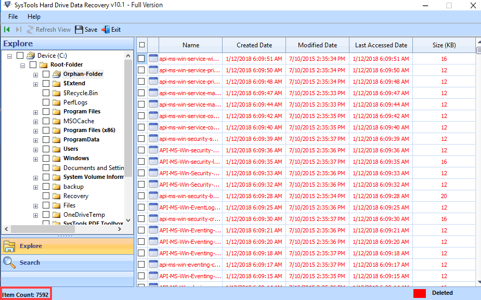
Task: Click the tree horizontal scrollbar thumb
Action: (43, 229)
